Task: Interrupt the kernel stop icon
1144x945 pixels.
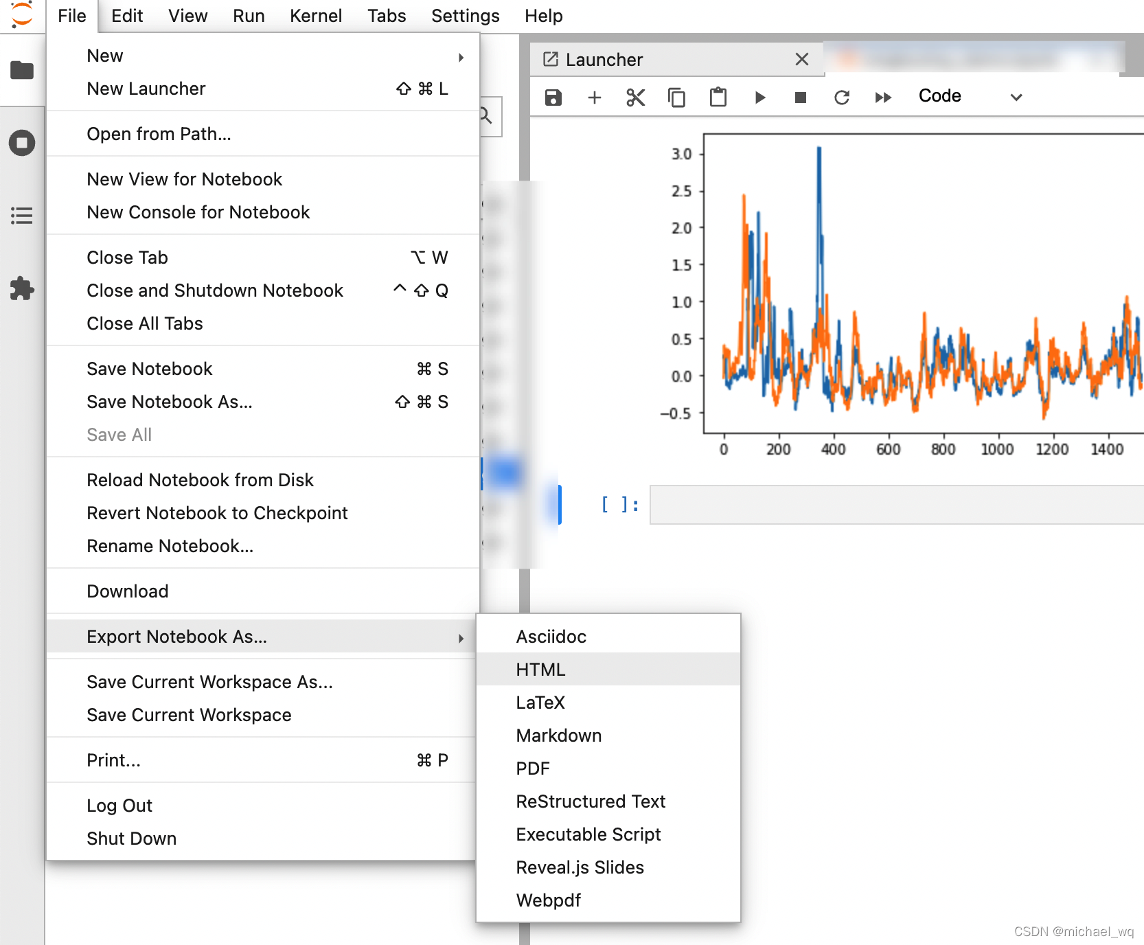Action: click(x=801, y=98)
